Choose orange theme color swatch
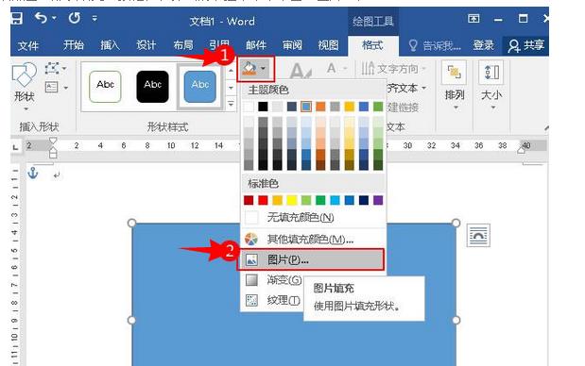585x366 pixels. coord(320,107)
